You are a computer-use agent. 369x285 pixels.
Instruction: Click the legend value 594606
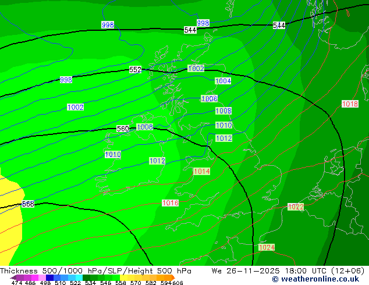pyautogui.click(x=172, y=283)
